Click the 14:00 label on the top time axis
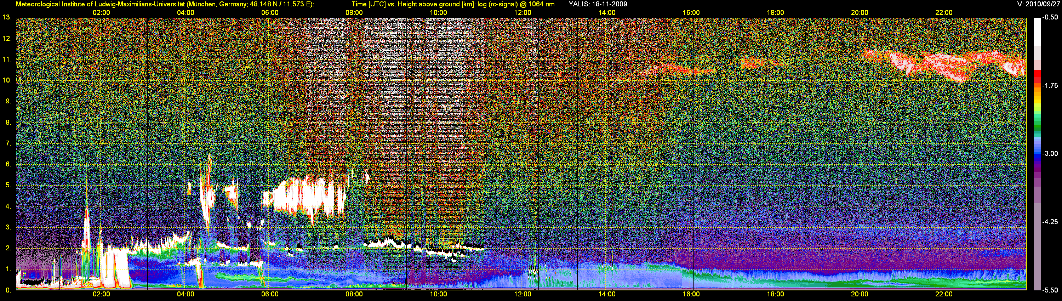Screen dimensions: 1062x301 click(x=607, y=12)
